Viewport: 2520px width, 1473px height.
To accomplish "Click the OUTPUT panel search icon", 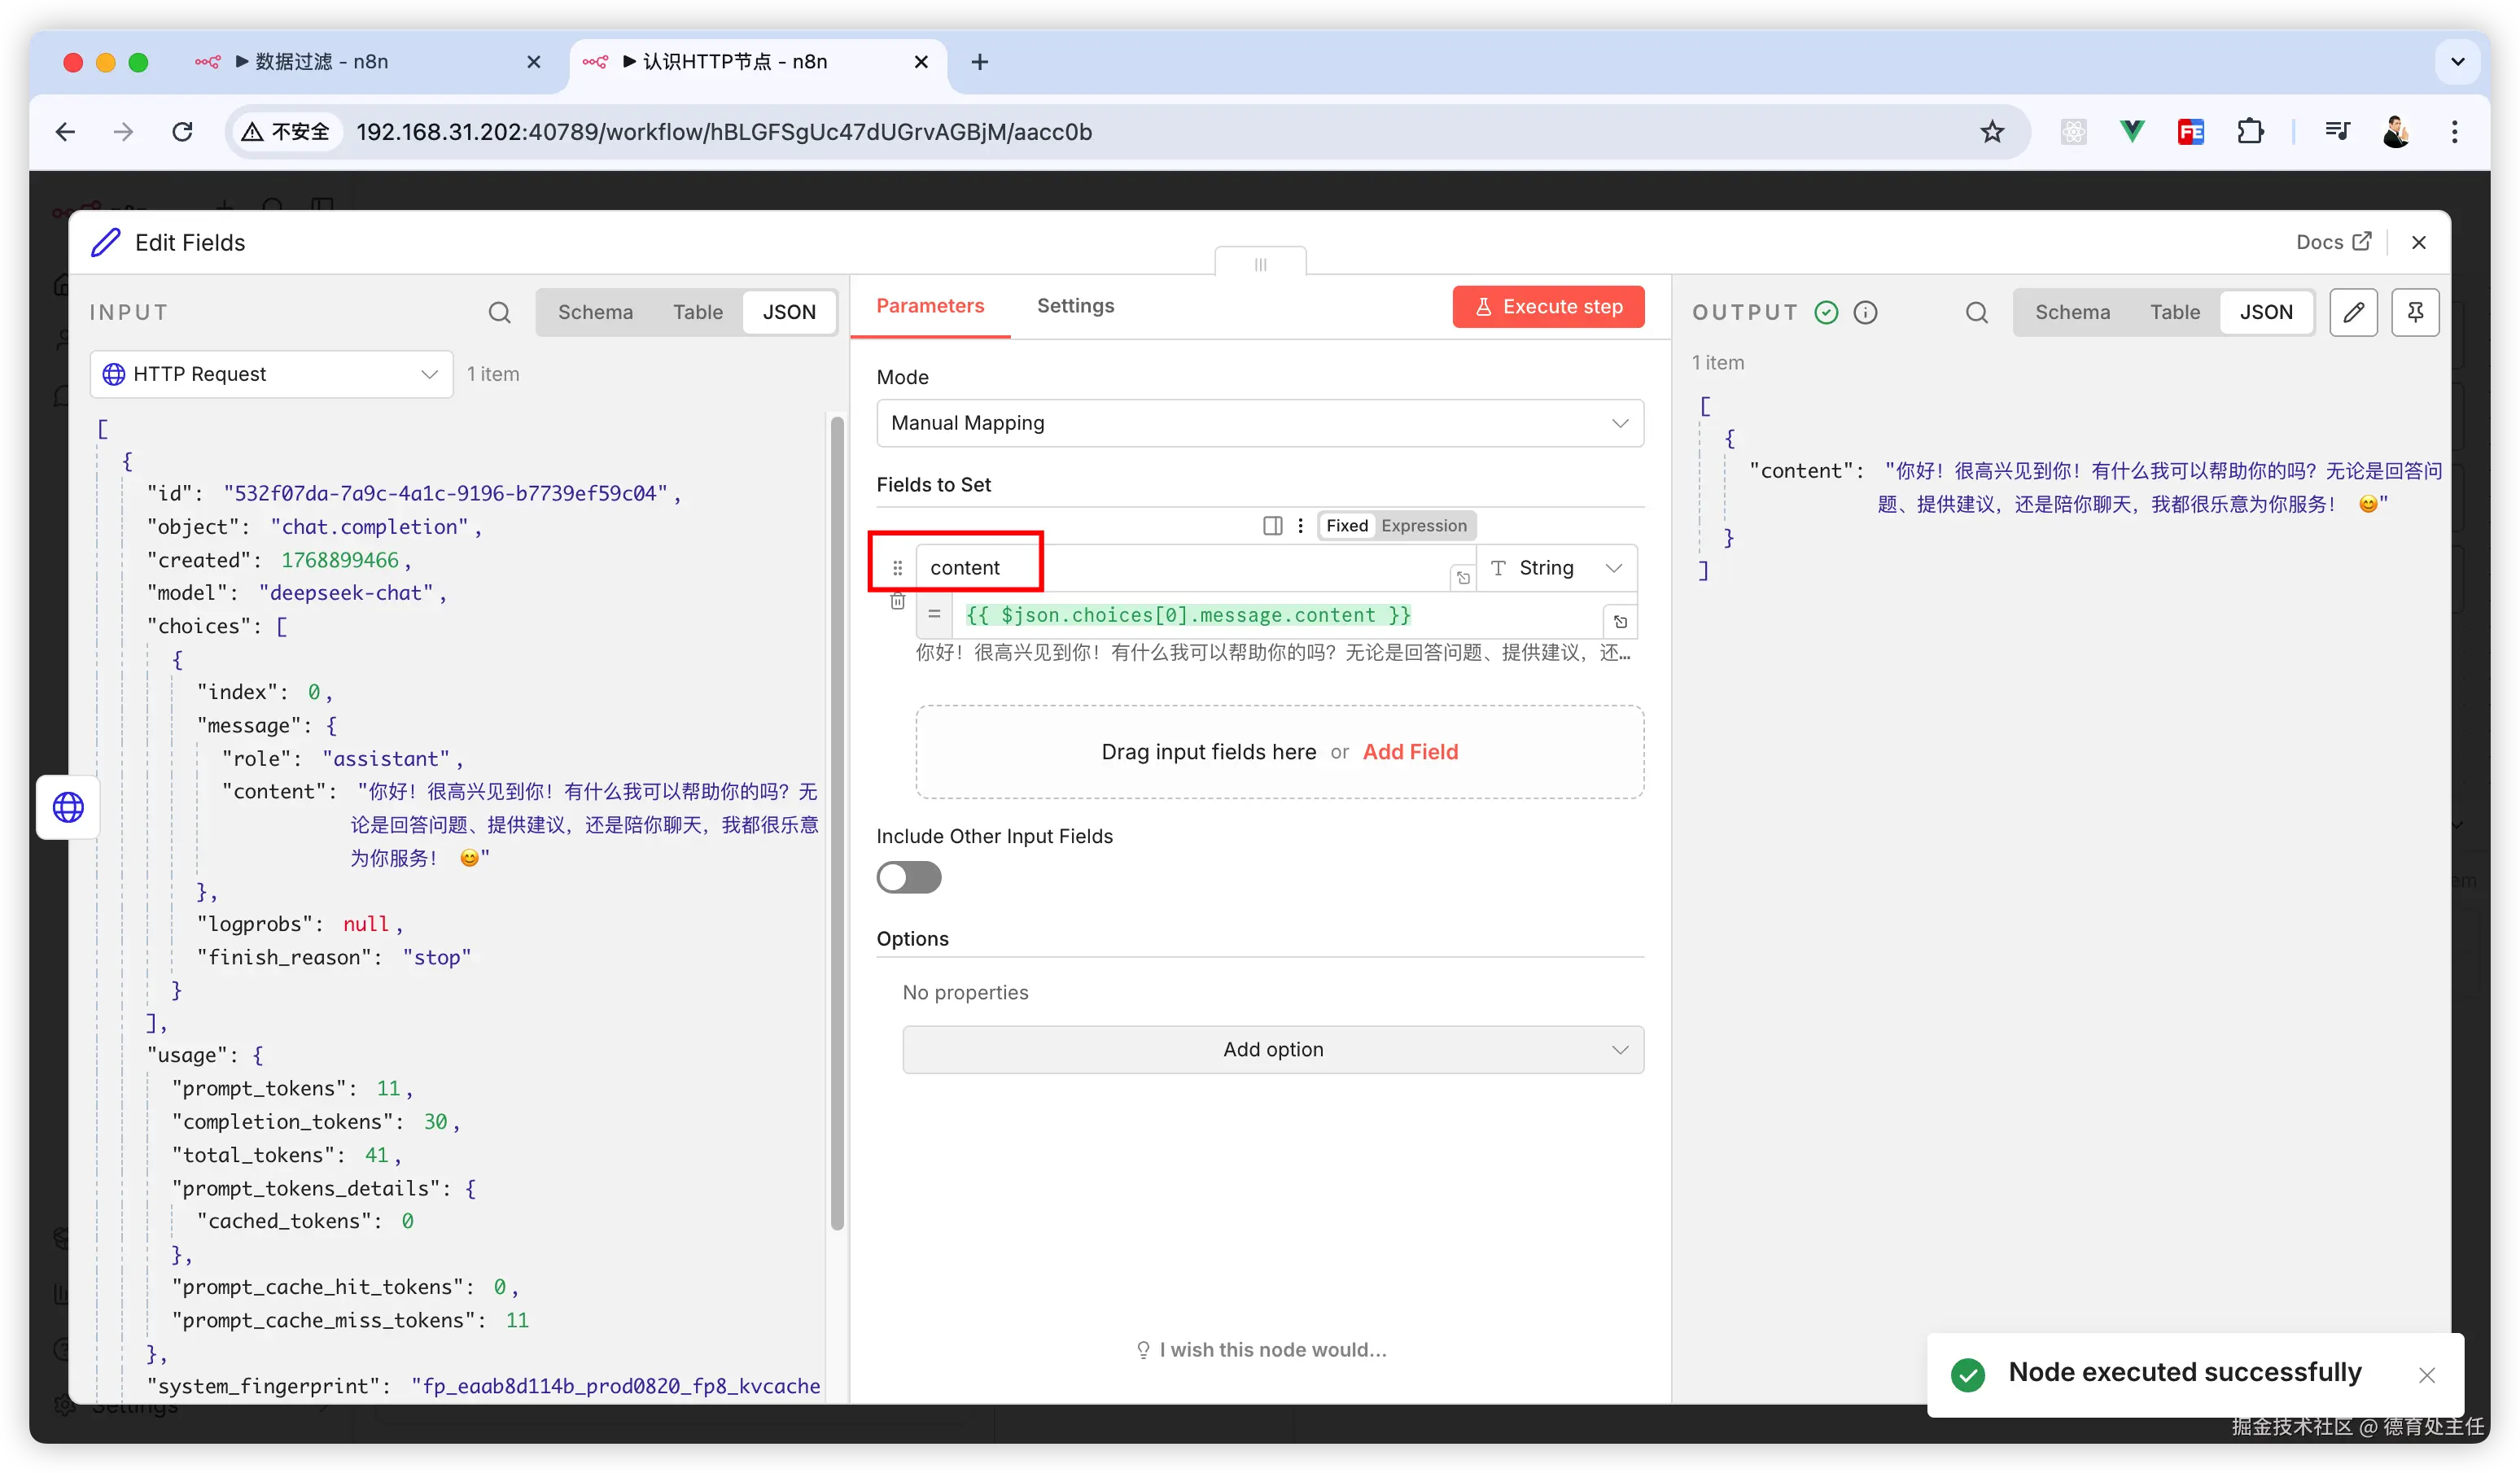I will pos(1976,313).
